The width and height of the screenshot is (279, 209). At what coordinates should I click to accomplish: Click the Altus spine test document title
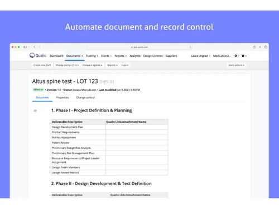(x=65, y=81)
